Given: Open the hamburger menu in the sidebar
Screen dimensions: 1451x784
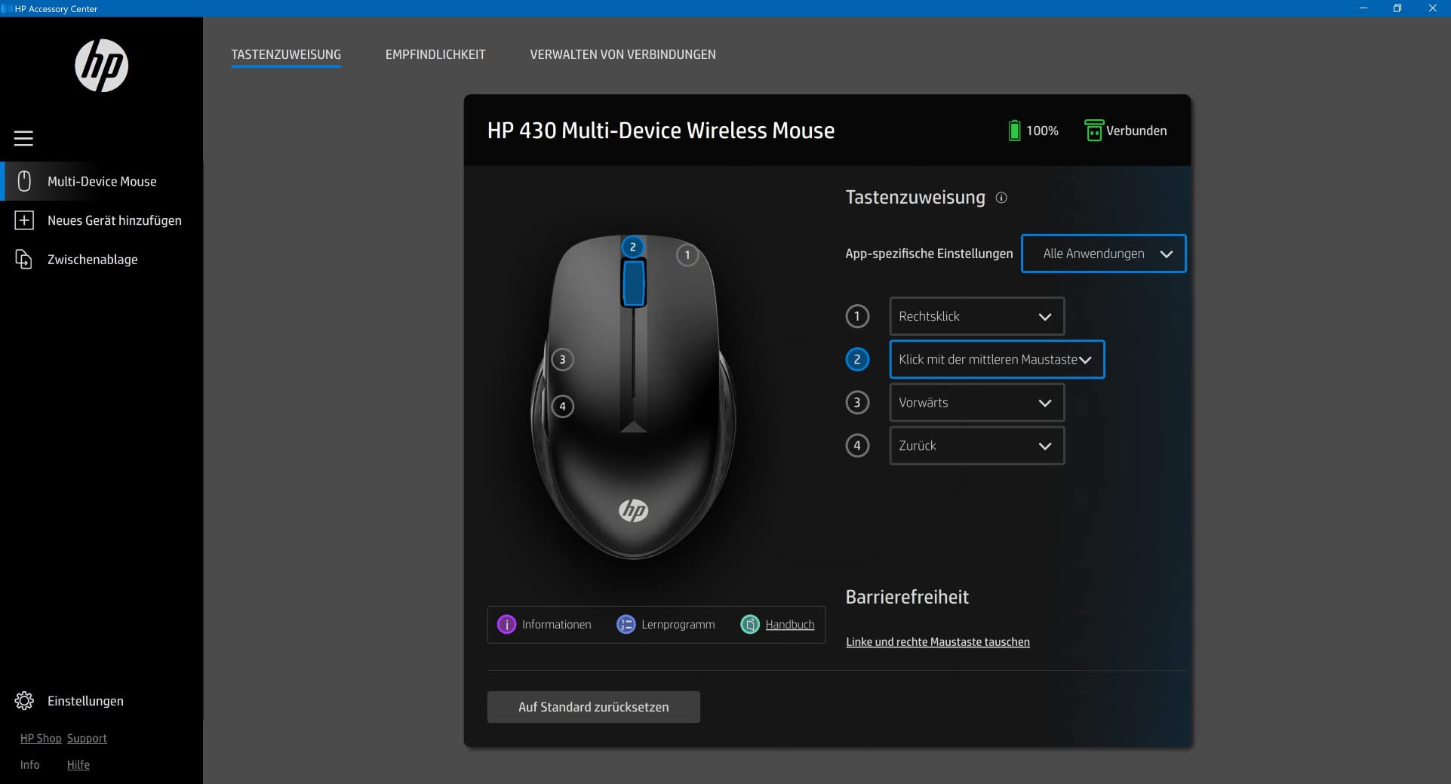Looking at the screenshot, I should pyautogui.click(x=23, y=138).
